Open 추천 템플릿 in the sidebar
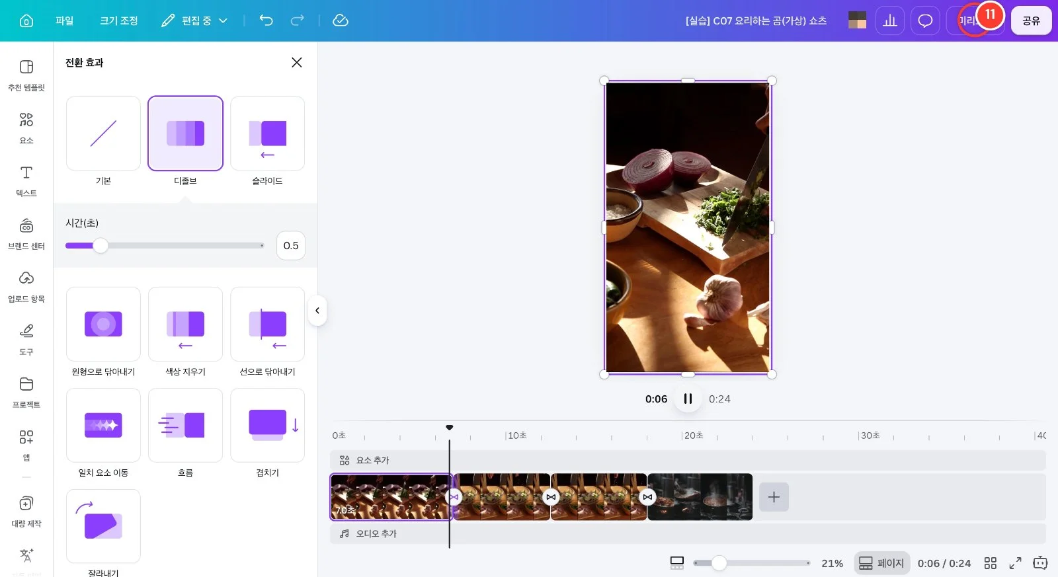1058x577 pixels. [26, 75]
